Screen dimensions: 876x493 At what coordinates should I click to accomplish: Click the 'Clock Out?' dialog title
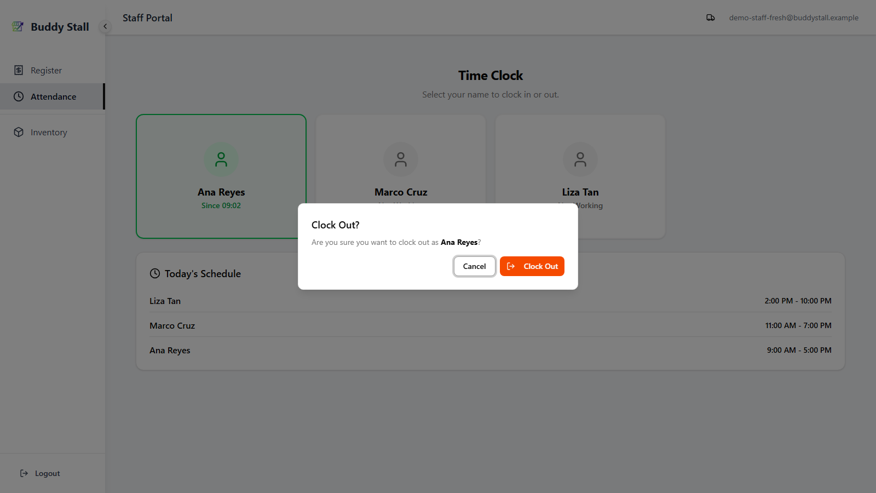(x=336, y=225)
